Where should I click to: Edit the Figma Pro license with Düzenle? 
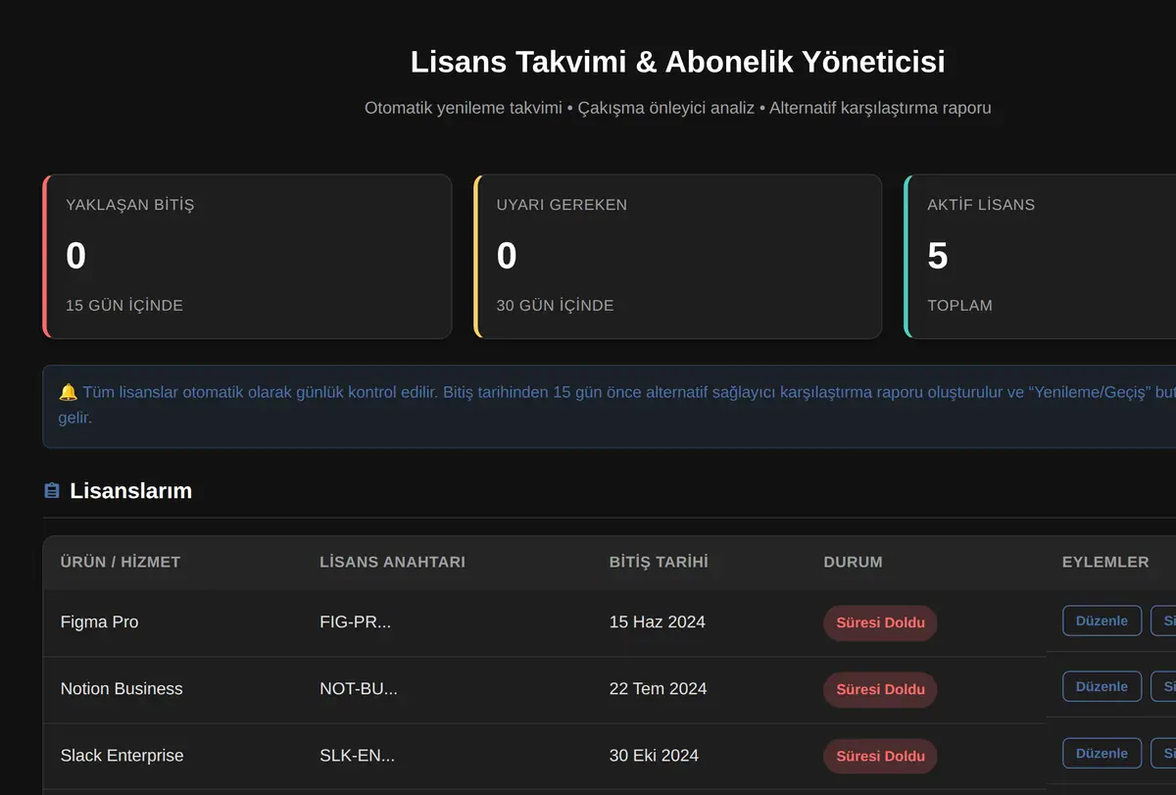pyautogui.click(x=1102, y=621)
